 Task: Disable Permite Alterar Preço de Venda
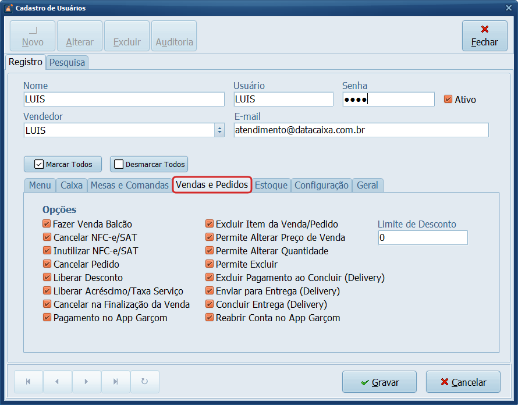coord(210,237)
